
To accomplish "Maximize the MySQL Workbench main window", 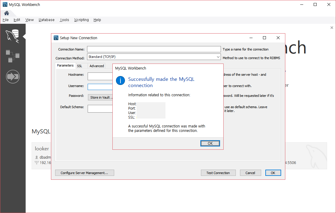I will [x=315, y=4].
